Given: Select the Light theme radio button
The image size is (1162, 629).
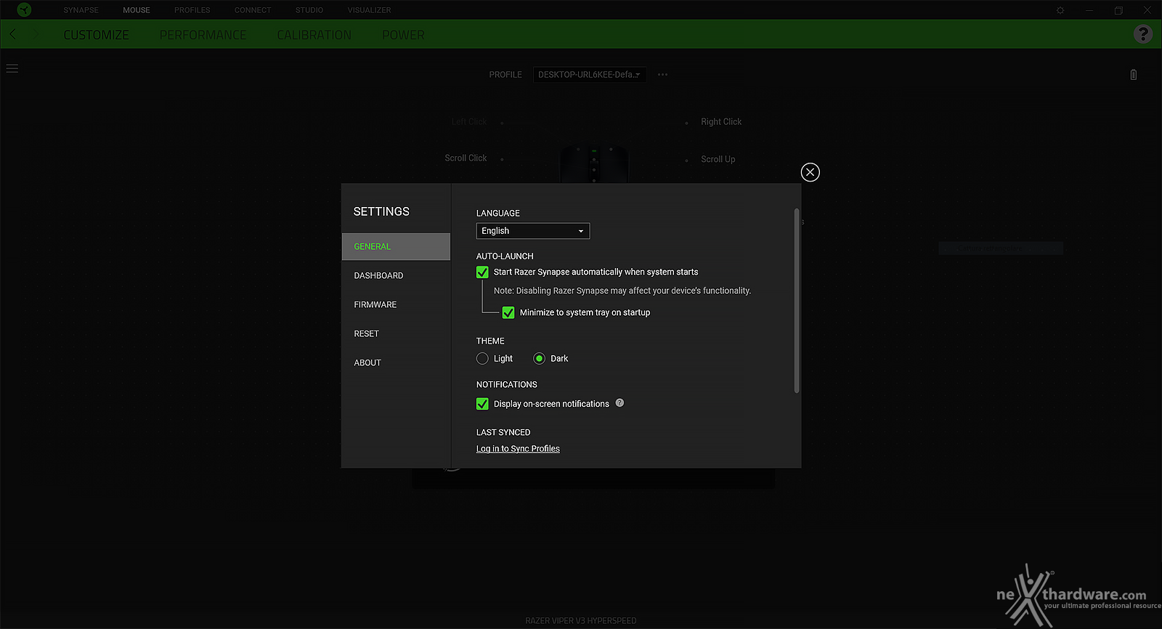Looking at the screenshot, I should (482, 359).
